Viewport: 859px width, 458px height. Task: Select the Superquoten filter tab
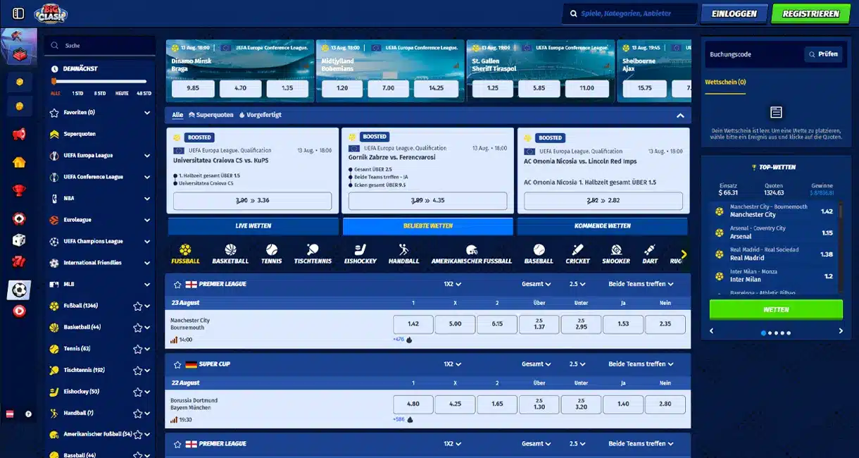click(x=211, y=115)
